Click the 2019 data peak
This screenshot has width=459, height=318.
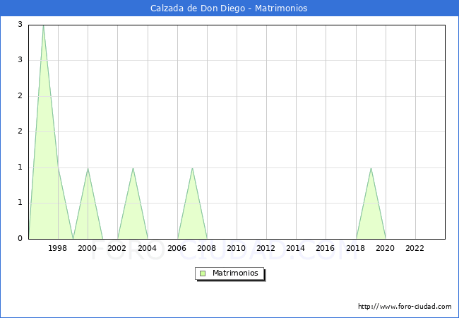[371, 168]
